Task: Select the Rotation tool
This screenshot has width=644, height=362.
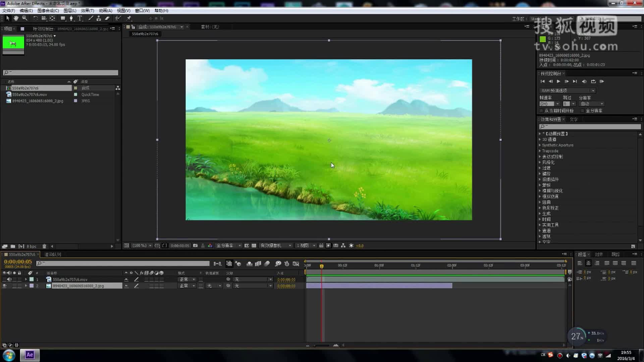Action: pos(35,18)
